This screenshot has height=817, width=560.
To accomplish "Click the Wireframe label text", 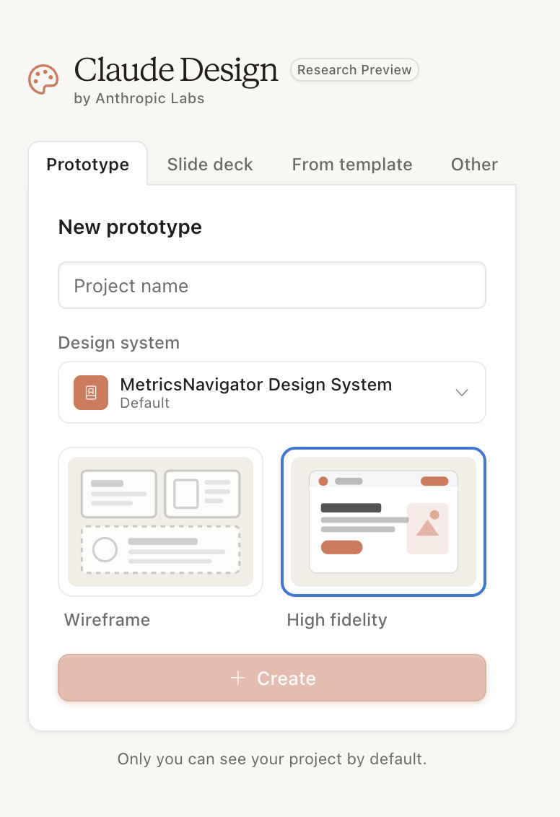I will (x=107, y=619).
